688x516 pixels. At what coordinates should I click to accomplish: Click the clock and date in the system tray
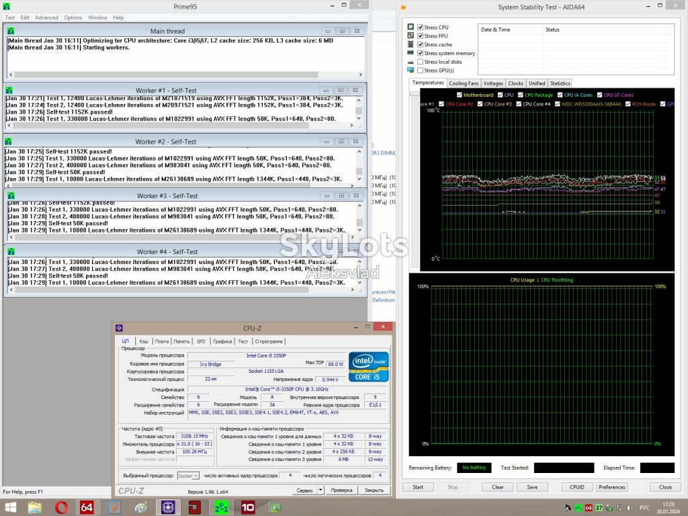click(668, 508)
